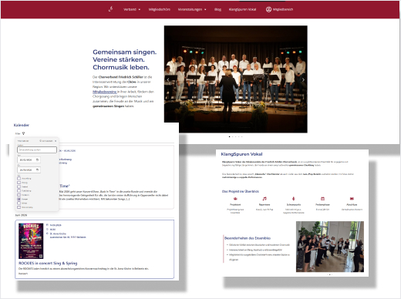The width and height of the screenshot is (401, 299).
Task: Expand the Veranstaltungen dropdown menu
Action: click(x=192, y=9)
